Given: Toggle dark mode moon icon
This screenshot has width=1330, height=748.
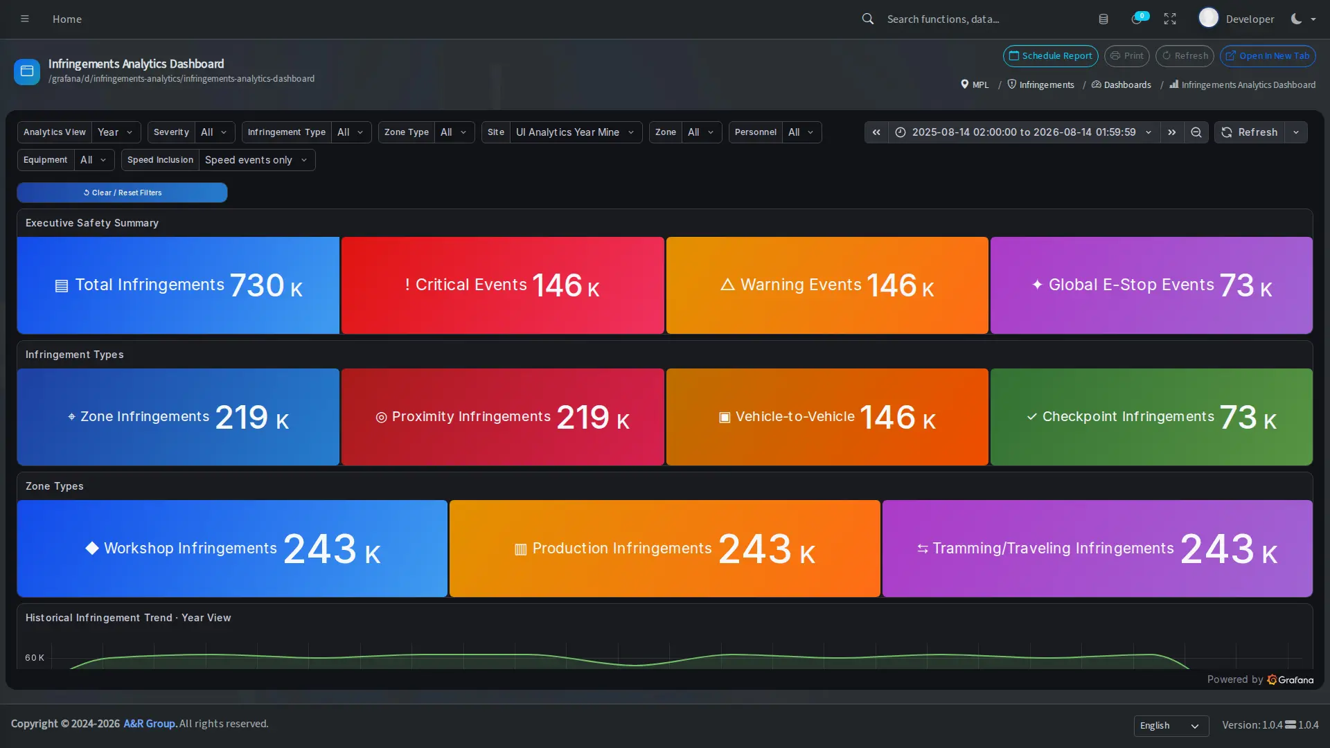Looking at the screenshot, I should point(1296,19).
